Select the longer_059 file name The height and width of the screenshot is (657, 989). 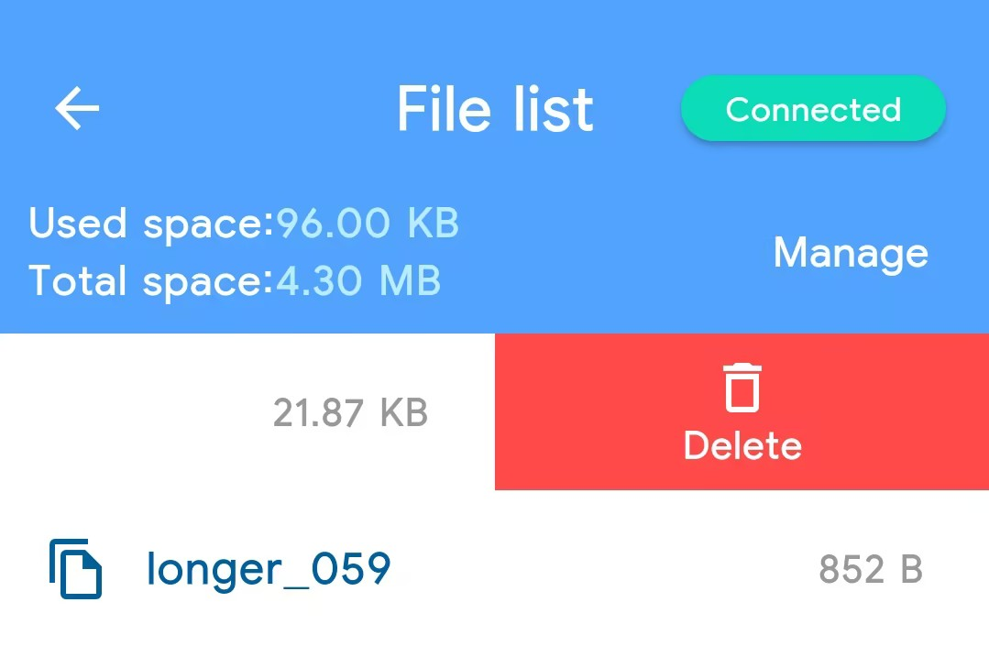(269, 569)
